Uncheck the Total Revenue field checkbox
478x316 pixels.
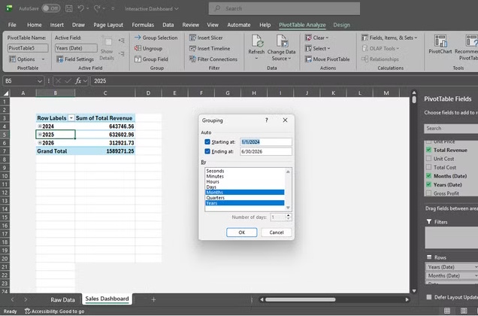click(428, 150)
